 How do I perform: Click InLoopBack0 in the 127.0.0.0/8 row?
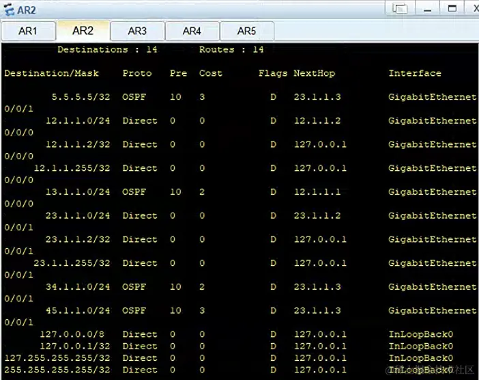(421, 334)
